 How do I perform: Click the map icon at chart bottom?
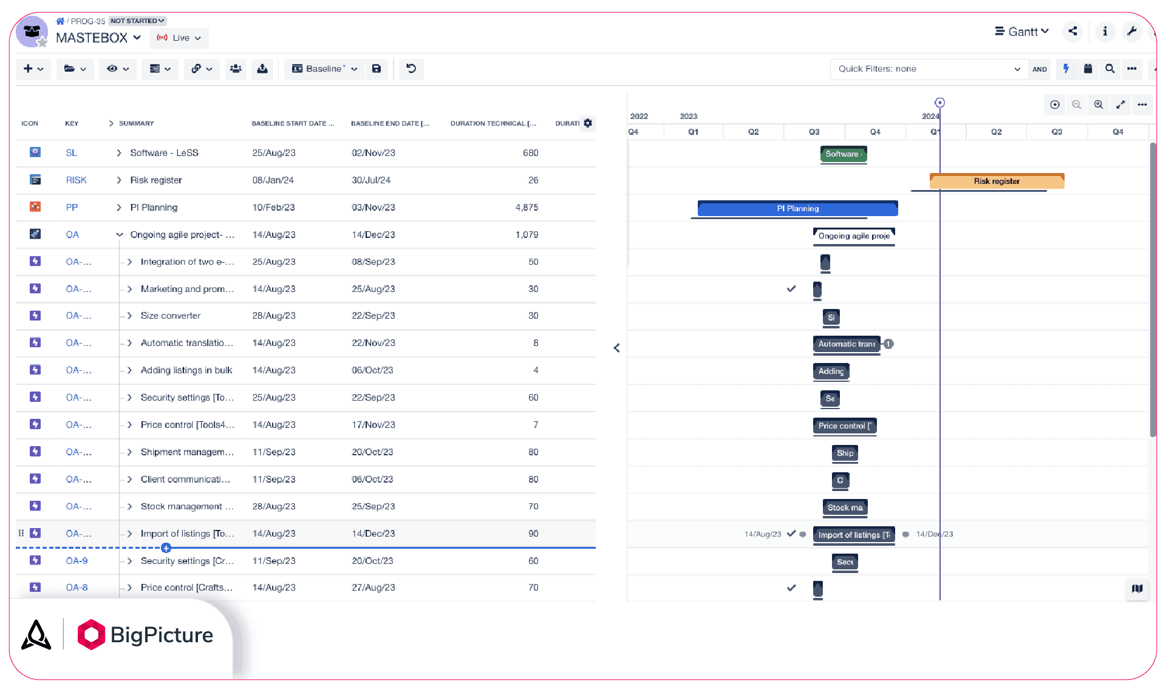click(1137, 588)
